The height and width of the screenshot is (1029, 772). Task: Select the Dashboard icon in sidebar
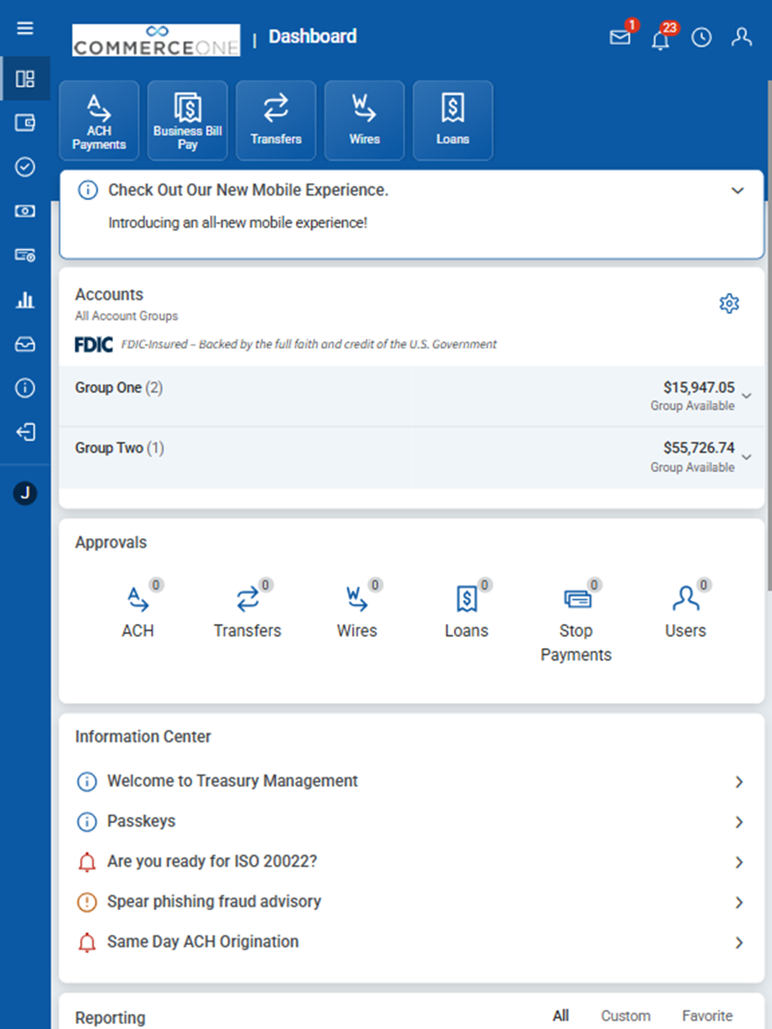25,79
